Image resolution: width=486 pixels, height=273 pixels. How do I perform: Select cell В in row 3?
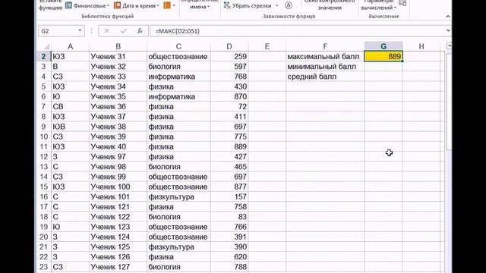(70, 67)
